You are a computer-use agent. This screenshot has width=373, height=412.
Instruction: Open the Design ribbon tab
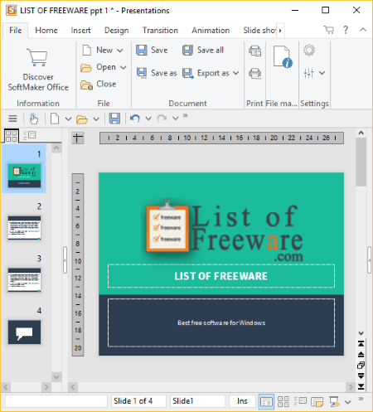pos(116,31)
